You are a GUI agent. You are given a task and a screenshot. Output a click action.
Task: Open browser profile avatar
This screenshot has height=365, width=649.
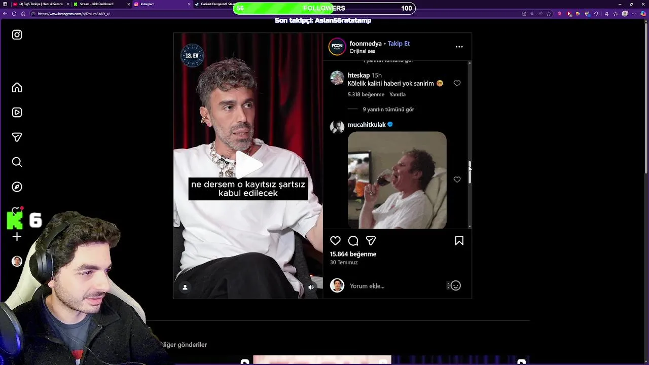pos(625,14)
